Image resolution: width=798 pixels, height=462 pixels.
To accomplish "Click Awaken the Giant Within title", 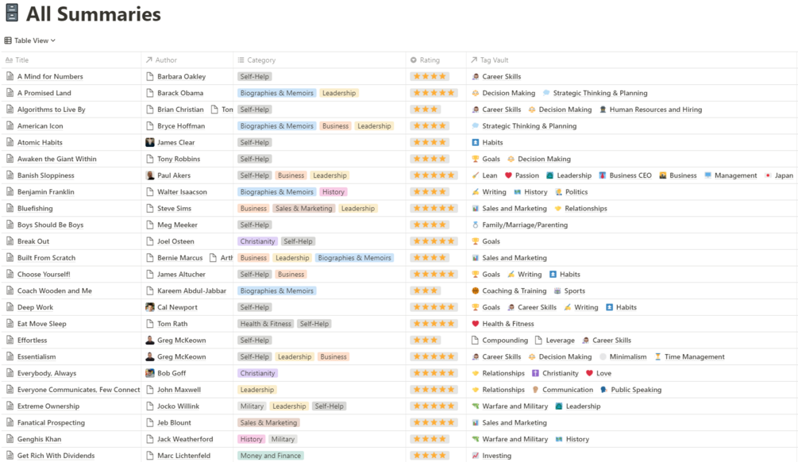I will tap(56, 159).
